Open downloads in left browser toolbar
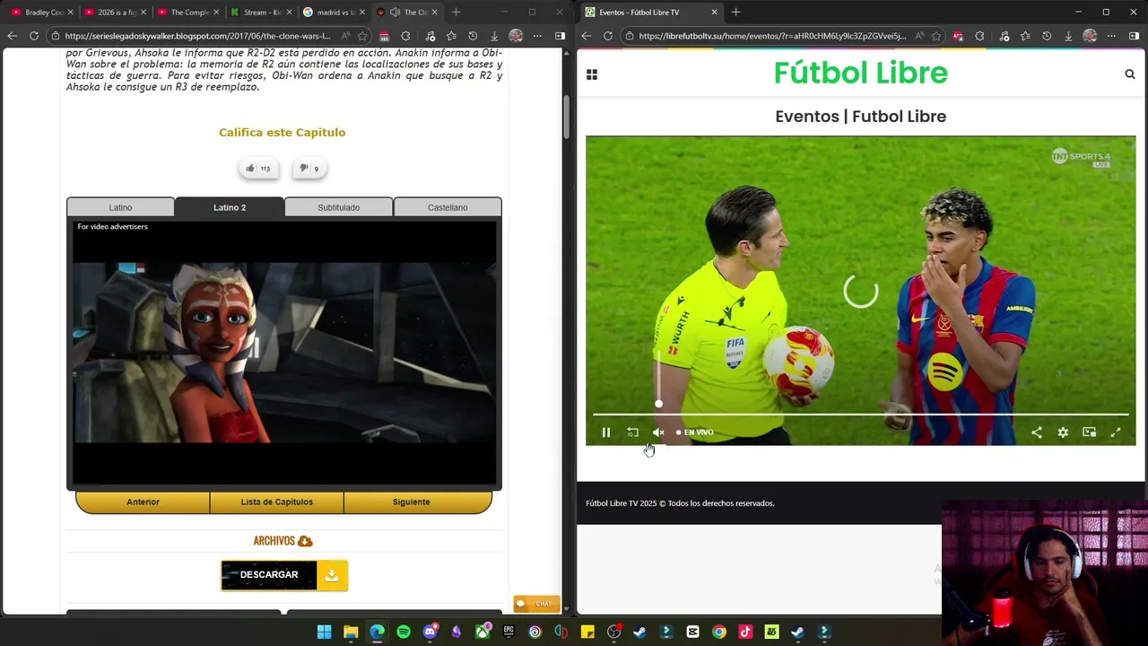Viewport: 1148px width, 646px height. pos(494,36)
